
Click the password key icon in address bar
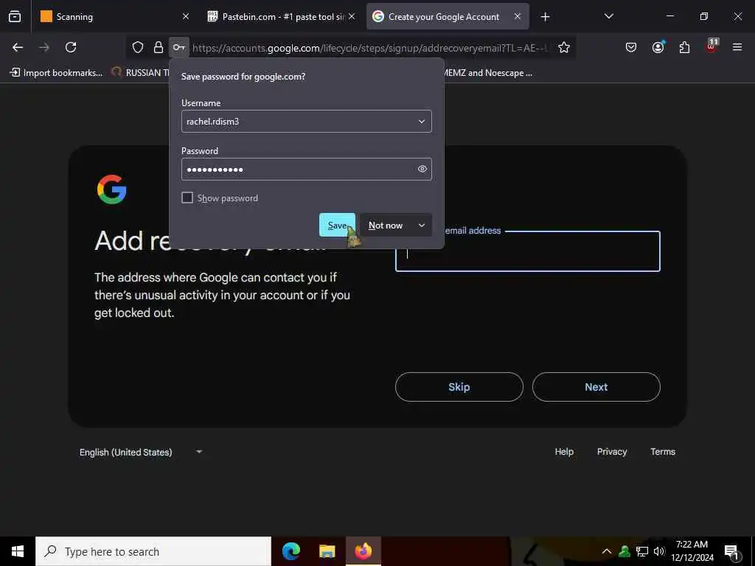(x=178, y=47)
